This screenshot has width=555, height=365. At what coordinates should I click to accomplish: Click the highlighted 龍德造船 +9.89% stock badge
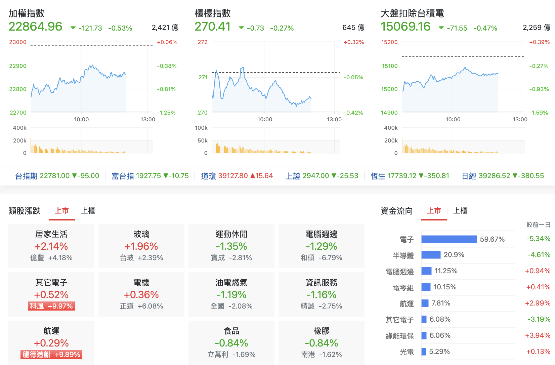(x=51, y=355)
